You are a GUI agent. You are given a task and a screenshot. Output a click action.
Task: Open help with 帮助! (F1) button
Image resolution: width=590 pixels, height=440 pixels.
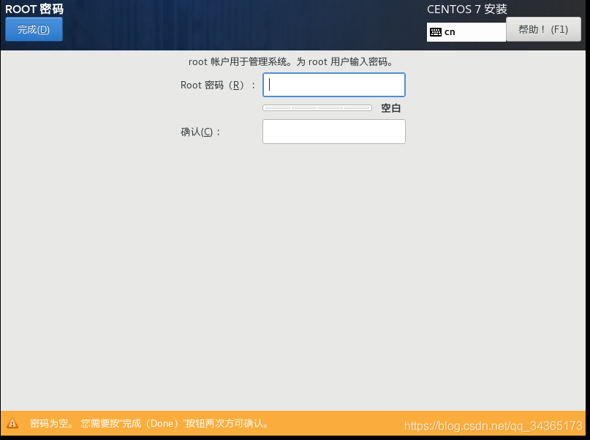point(543,29)
